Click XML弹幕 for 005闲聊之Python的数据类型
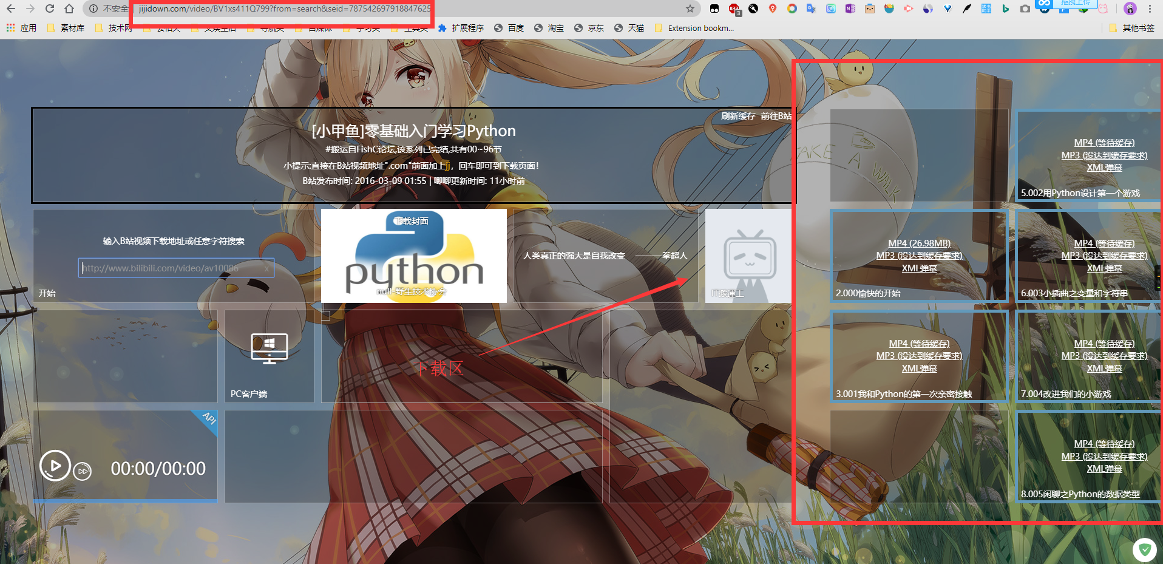 click(x=1104, y=469)
